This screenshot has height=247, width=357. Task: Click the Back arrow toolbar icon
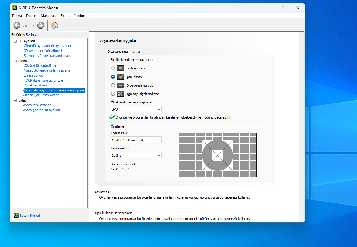coord(17,25)
